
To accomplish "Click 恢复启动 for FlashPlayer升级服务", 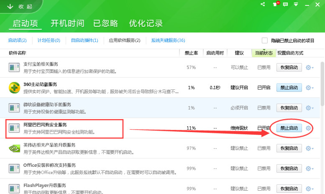I will click(289, 189).
